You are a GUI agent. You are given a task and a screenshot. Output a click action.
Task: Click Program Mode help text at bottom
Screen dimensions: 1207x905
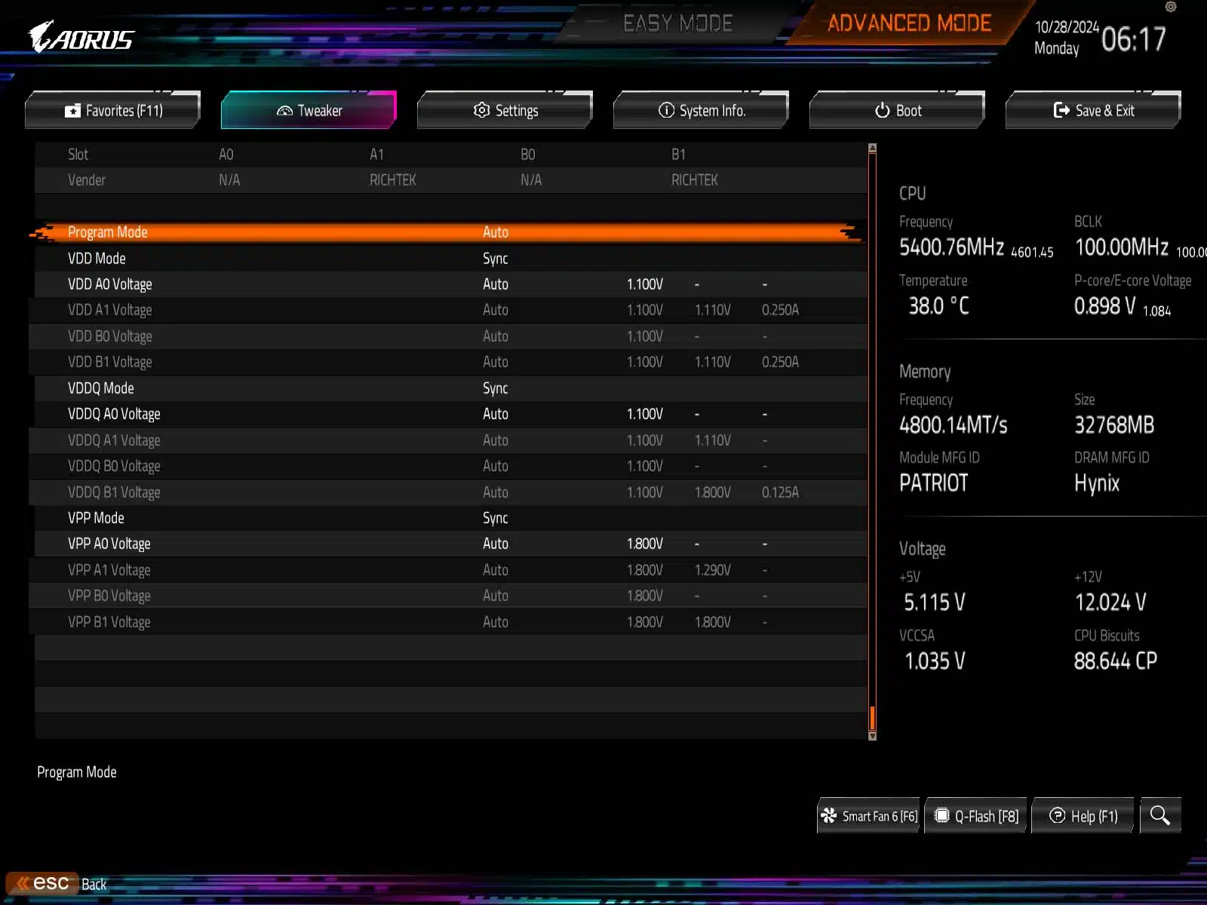77,772
